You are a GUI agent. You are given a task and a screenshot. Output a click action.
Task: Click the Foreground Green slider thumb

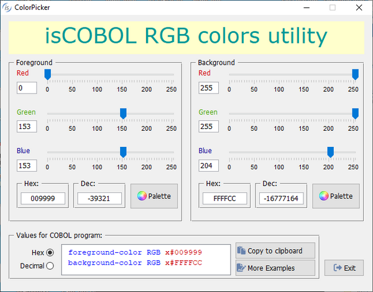(123, 113)
